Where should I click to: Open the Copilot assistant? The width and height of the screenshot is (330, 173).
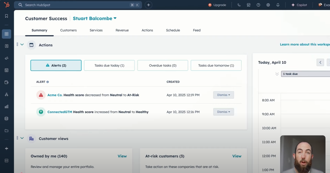[x=299, y=5]
